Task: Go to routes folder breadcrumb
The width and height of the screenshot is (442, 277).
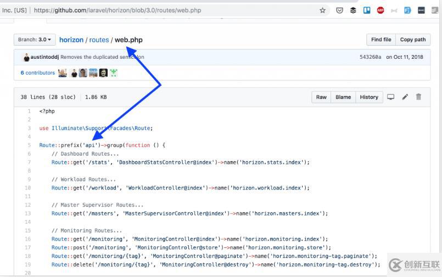Action: tap(99, 40)
